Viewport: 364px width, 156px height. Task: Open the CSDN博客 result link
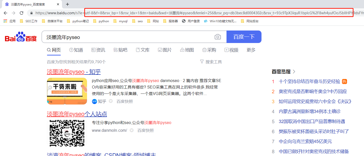coord(101,154)
